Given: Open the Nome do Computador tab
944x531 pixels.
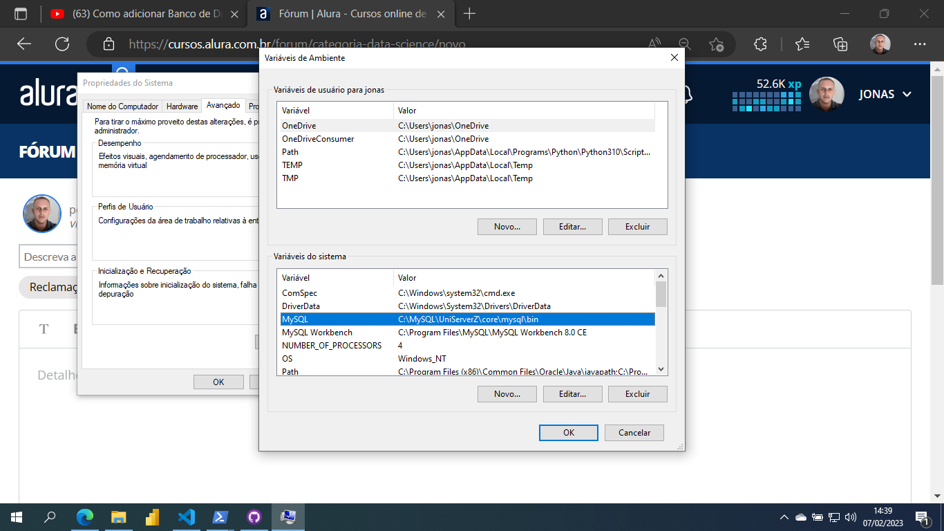Looking at the screenshot, I should tap(122, 106).
